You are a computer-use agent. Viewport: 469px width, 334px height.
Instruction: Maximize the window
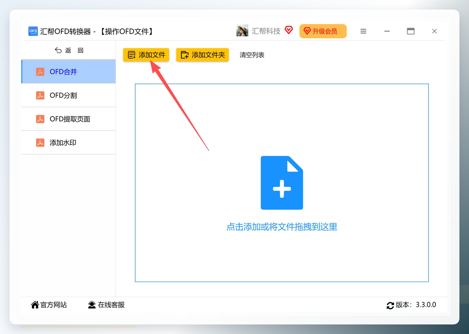[x=411, y=31]
